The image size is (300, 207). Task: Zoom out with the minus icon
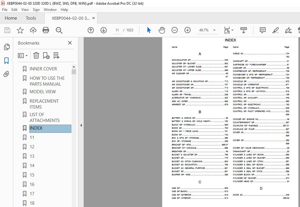tap(174, 30)
